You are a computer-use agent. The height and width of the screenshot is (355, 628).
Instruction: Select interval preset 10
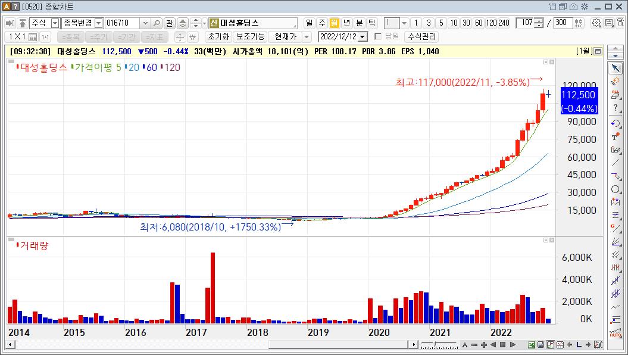tap(454, 23)
